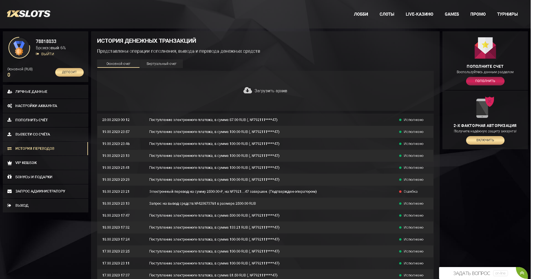535x279 pixels.
Task: Click the 87.00 RUB payment description
Action: 213,120
